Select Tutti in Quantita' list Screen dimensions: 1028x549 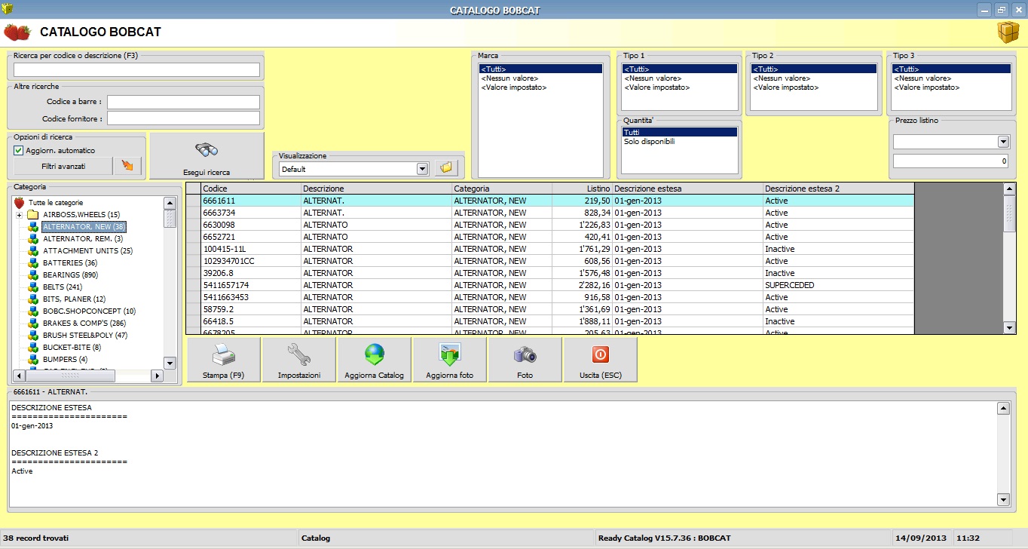(x=680, y=132)
